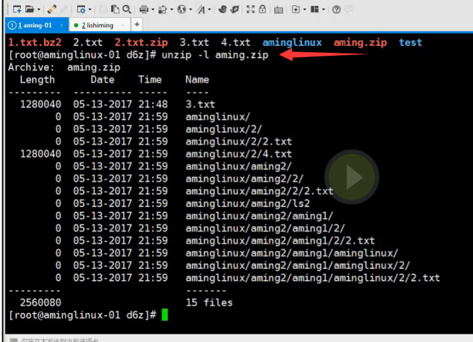Click the printer icon

pos(144,9)
